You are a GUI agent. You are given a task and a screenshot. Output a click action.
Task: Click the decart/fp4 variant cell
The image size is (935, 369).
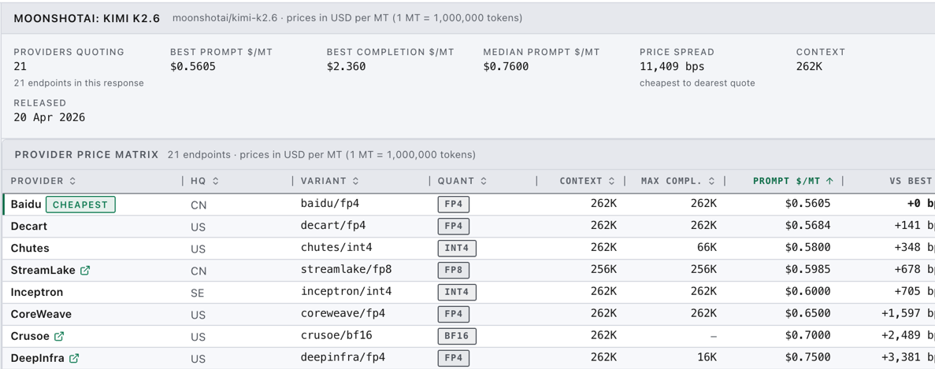pos(332,226)
